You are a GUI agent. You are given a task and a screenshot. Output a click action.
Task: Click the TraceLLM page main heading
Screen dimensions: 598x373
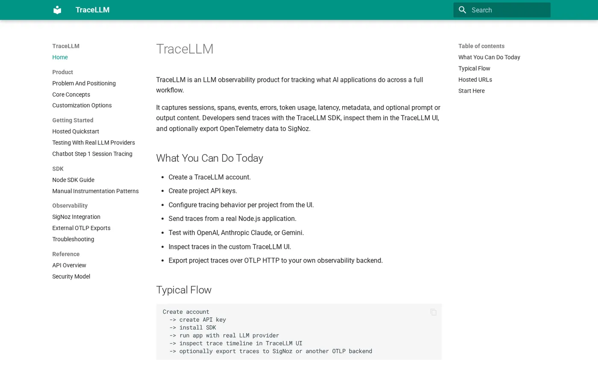tap(185, 49)
